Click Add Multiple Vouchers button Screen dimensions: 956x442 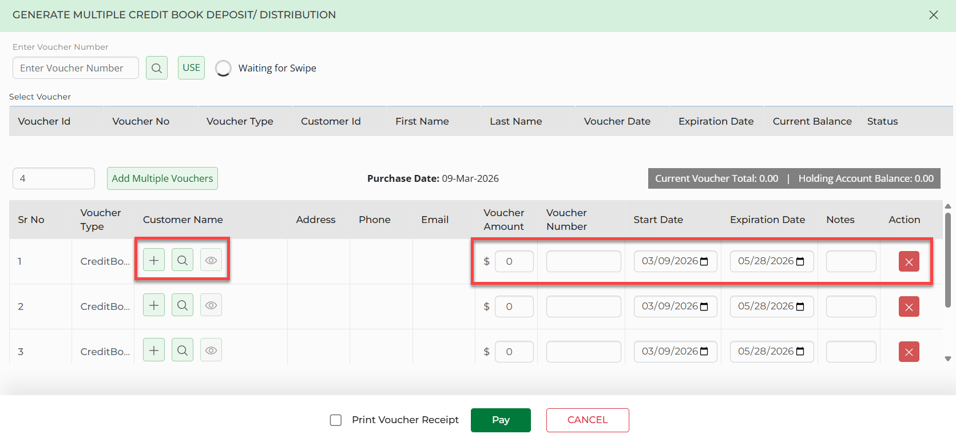click(162, 178)
